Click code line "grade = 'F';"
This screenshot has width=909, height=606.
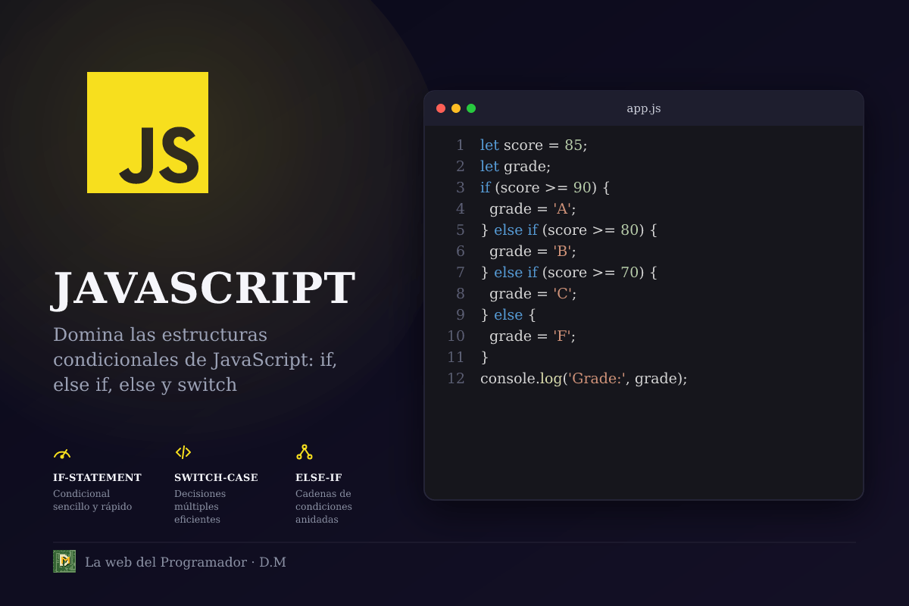533,336
